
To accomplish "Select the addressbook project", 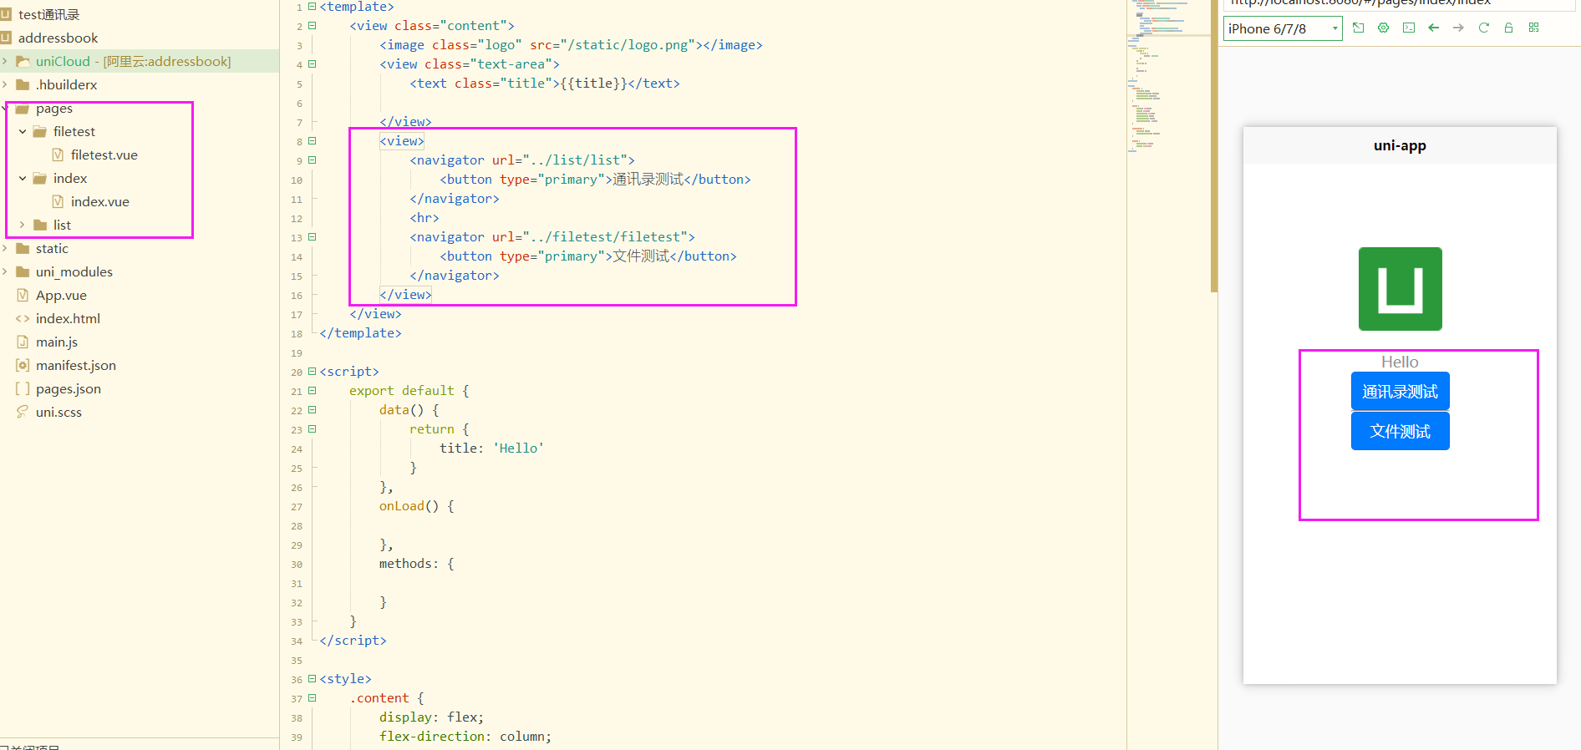I will [58, 38].
